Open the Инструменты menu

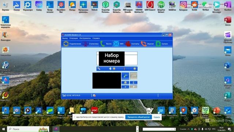click(85, 38)
